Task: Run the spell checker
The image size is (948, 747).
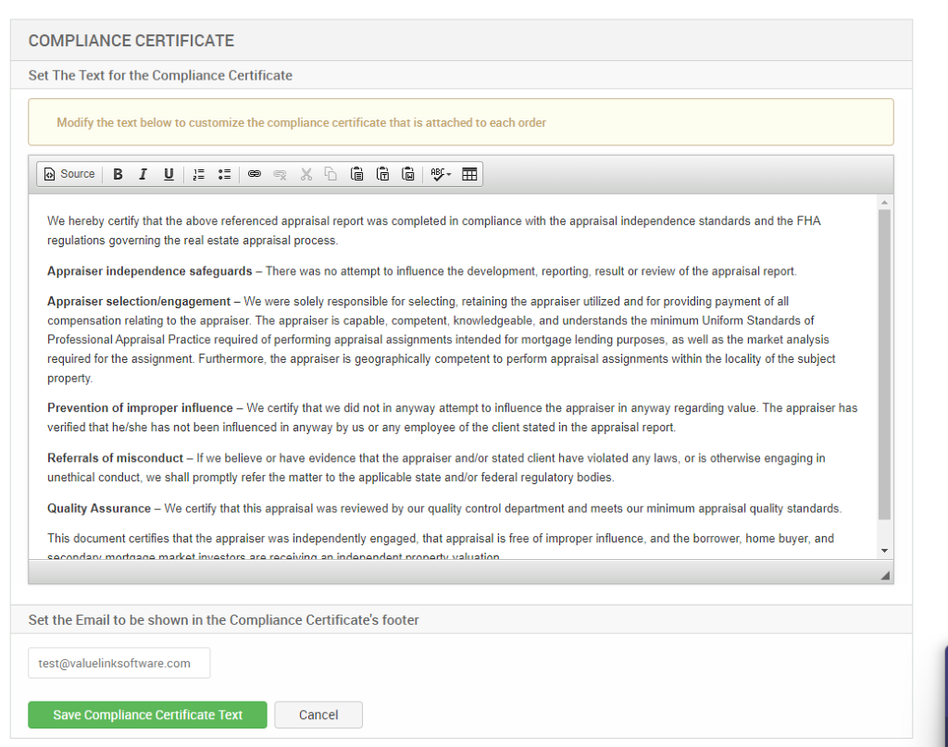Action: click(435, 174)
